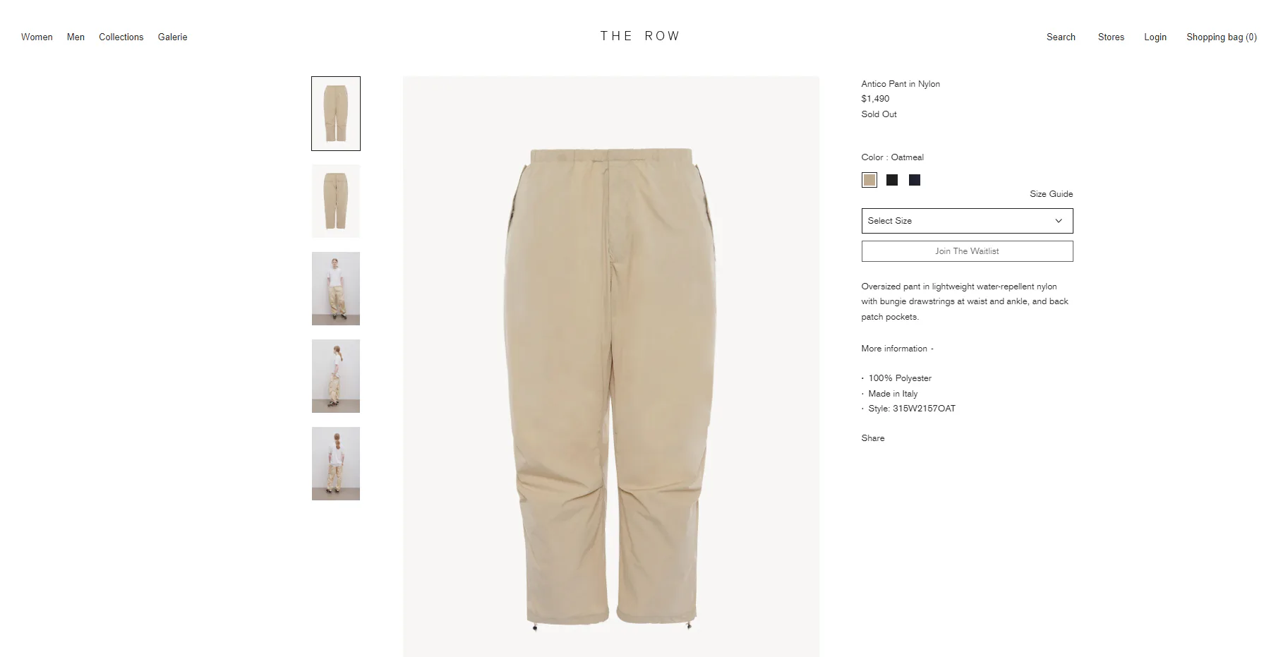
Task: Click the chevron in the size selector
Action: (x=1059, y=221)
